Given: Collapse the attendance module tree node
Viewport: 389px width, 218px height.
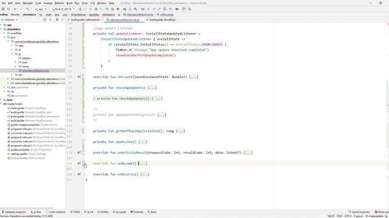Looking at the screenshot, I should pos(1,29).
